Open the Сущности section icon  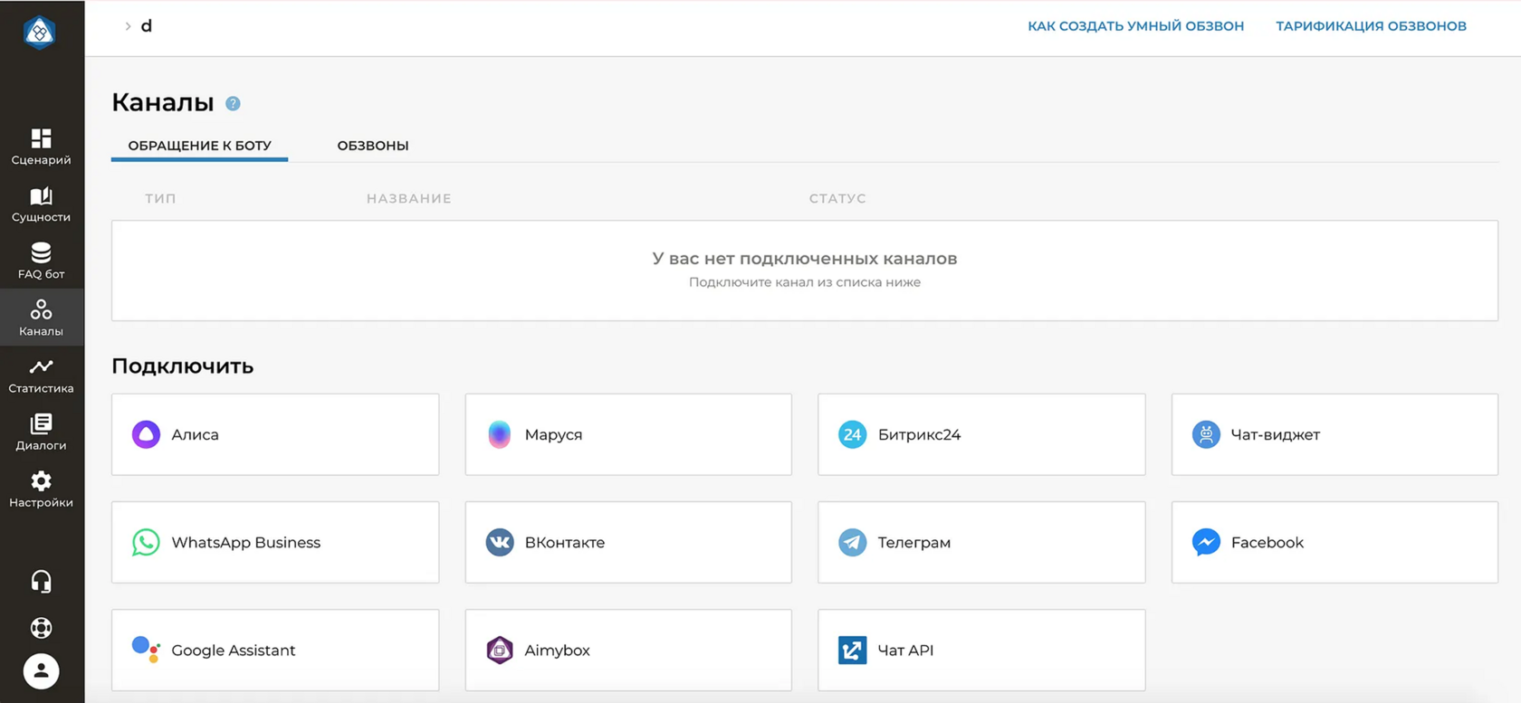[41, 196]
